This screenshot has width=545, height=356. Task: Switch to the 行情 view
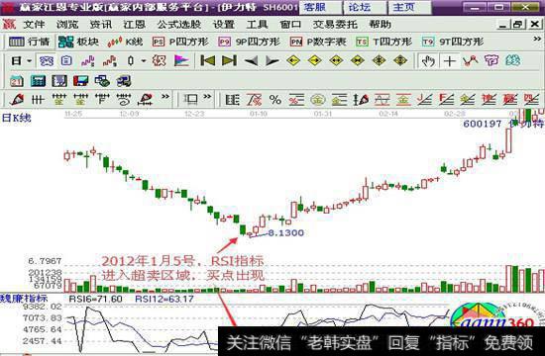(x=29, y=42)
